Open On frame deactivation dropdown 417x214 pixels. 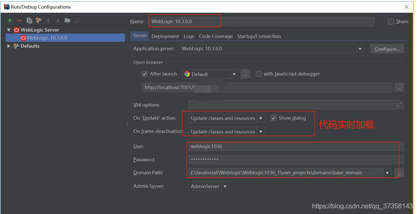point(261,132)
